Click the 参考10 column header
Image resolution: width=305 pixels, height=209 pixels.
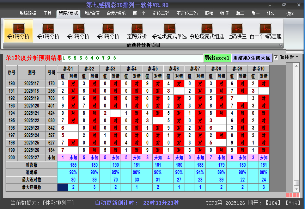(258, 69)
